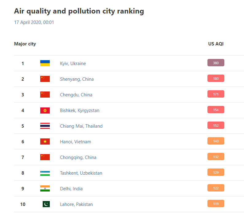Click the orange 140 AQI badge
Screen dimensions: 244x213
pyautogui.click(x=216, y=141)
